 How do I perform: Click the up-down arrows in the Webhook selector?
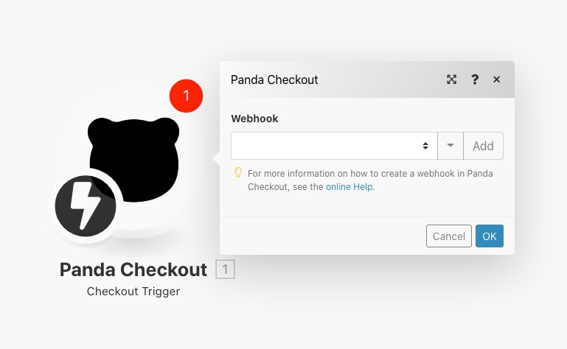(x=425, y=146)
